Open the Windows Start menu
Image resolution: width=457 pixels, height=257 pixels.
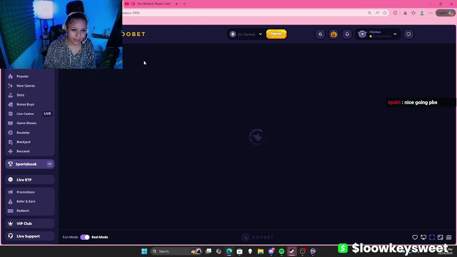coord(144,251)
